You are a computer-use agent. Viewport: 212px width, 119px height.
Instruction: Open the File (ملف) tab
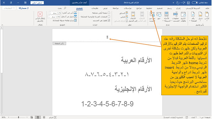(207, 8)
